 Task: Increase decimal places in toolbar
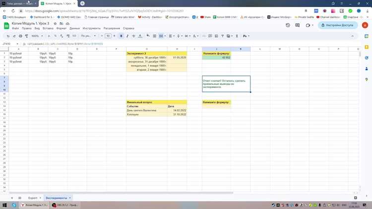coord(68,36)
